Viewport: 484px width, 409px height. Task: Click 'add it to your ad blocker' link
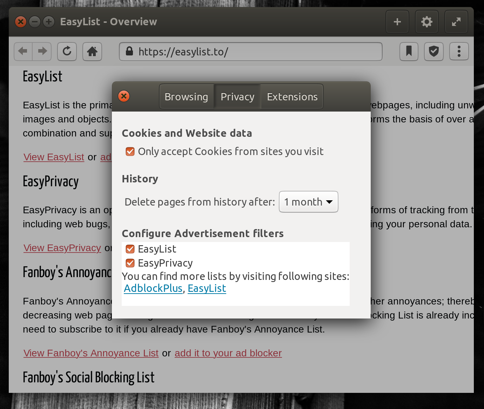228,353
